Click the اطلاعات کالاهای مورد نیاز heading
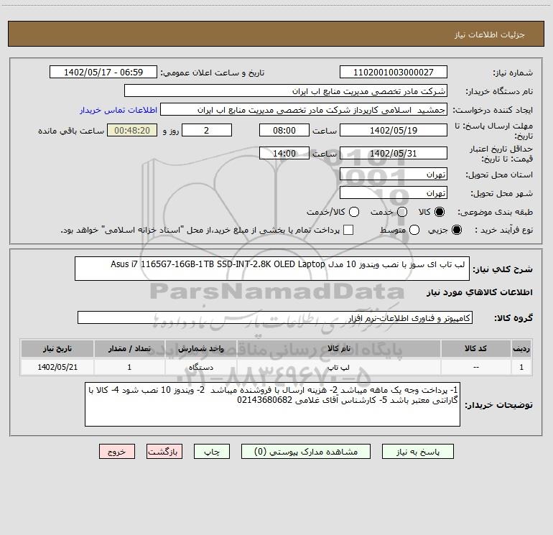 (480, 292)
